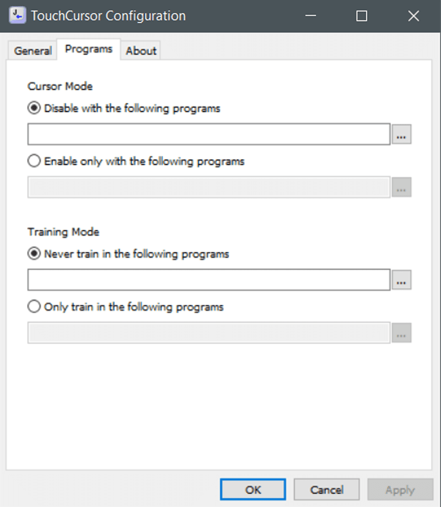Image resolution: width=441 pixels, height=507 pixels.
Task: Click the only-train programs text field
Action: click(209, 332)
